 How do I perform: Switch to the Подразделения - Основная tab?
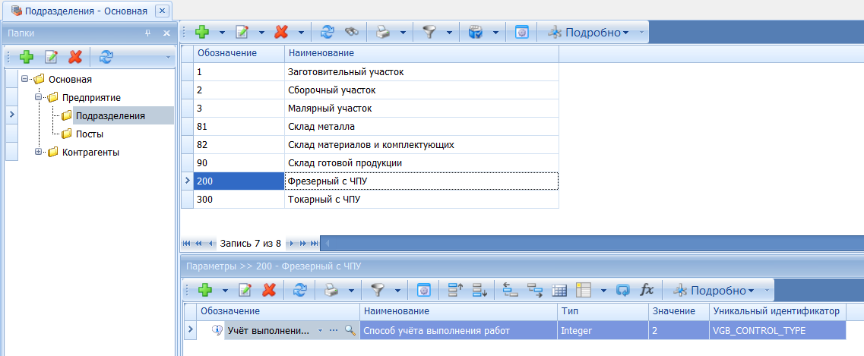(85, 11)
